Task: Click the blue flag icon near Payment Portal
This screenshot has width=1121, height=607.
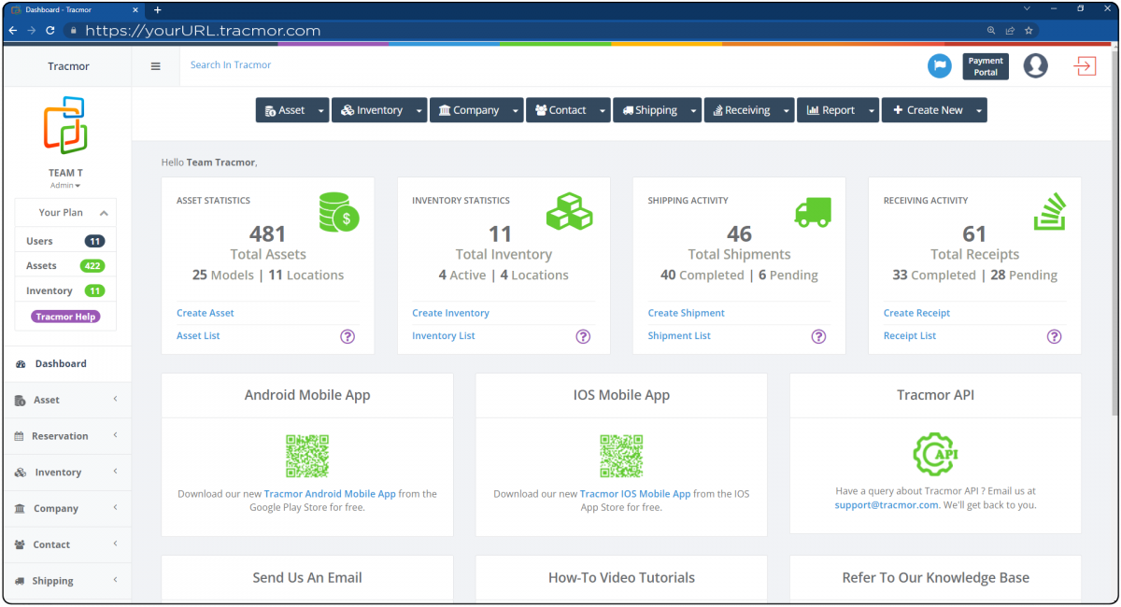Action: coord(939,65)
